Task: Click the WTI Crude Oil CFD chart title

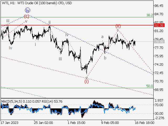Action: [x=37, y=3]
